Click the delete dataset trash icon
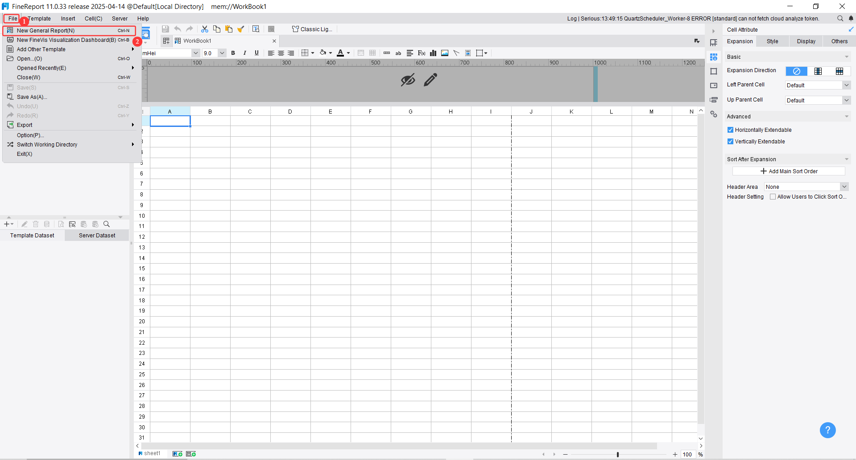Image resolution: width=856 pixels, height=460 pixels. (36, 224)
